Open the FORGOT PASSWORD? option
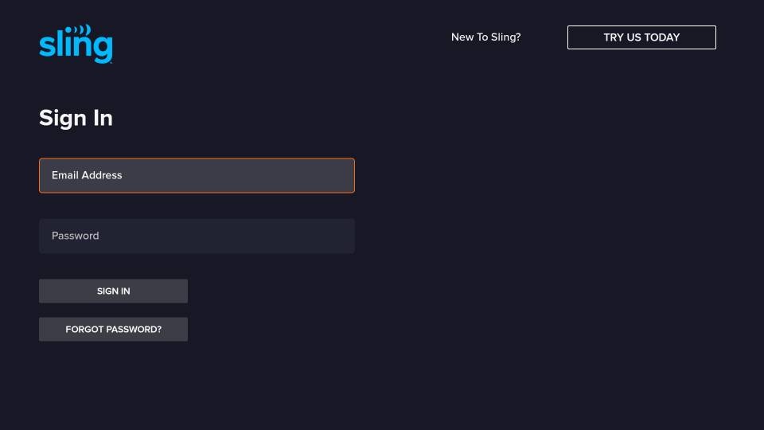Image resolution: width=764 pixels, height=430 pixels. click(x=114, y=330)
